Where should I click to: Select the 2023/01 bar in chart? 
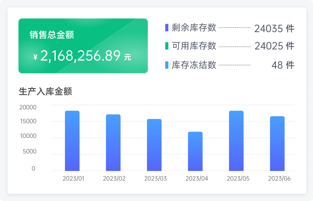(72, 141)
